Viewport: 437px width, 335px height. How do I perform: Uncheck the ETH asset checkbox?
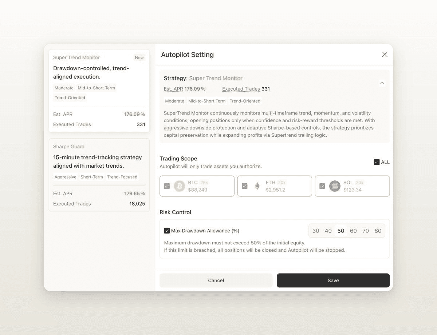tap(245, 186)
